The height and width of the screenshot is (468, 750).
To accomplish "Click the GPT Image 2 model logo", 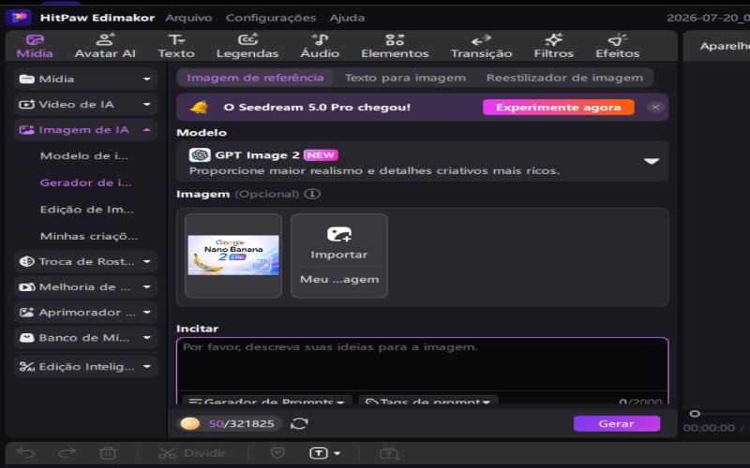I will pos(200,154).
